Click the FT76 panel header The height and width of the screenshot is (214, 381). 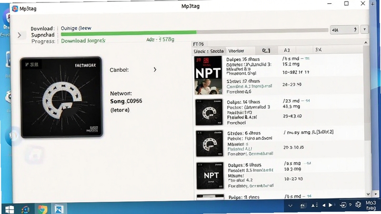tap(198, 44)
